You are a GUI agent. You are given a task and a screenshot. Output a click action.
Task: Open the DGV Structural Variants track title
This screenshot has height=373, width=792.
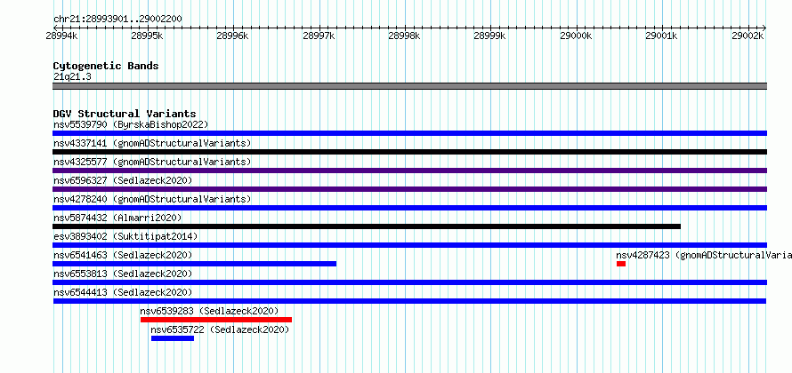[x=125, y=114]
